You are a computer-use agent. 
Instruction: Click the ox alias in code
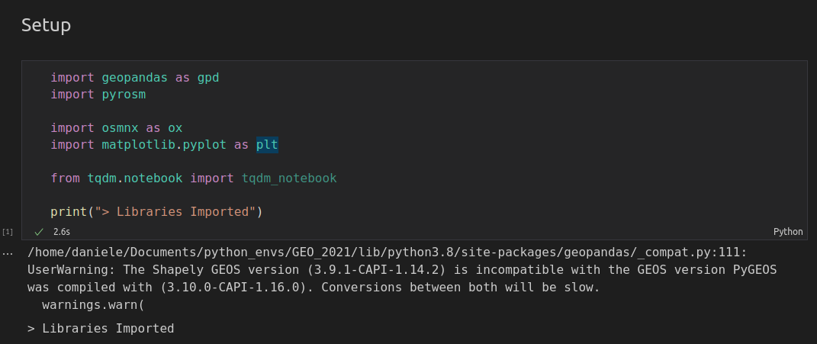175,128
